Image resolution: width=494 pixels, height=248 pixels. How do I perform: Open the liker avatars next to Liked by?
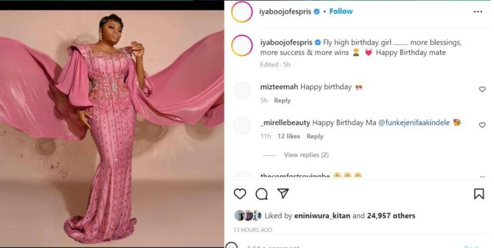[248, 215]
